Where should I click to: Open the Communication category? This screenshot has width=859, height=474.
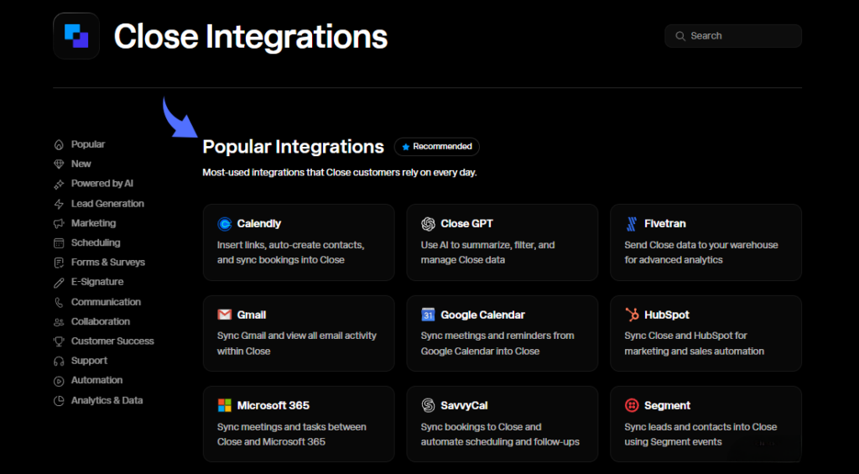pos(106,303)
